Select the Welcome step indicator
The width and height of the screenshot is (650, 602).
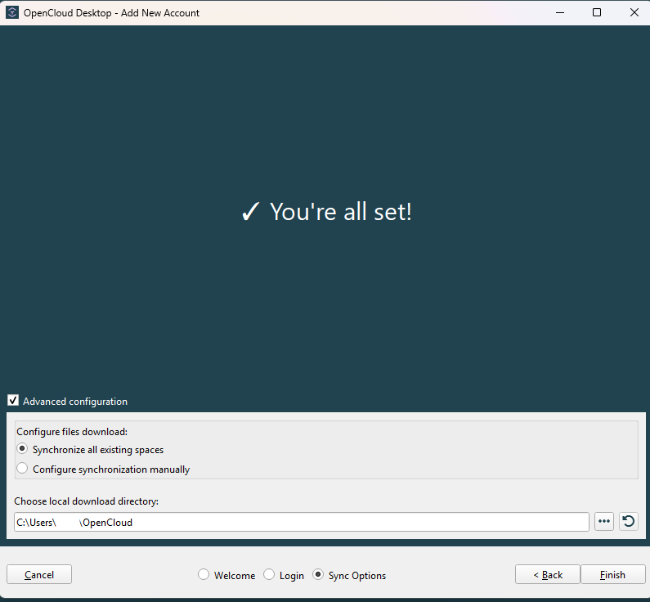coord(204,575)
